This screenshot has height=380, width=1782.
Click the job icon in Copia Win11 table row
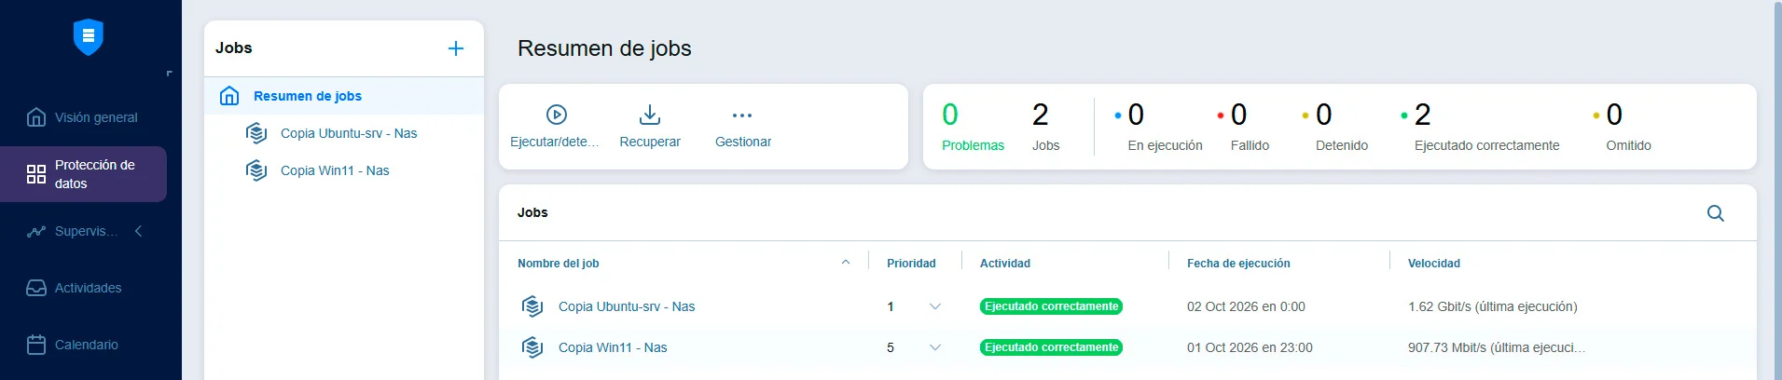click(532, 347)
